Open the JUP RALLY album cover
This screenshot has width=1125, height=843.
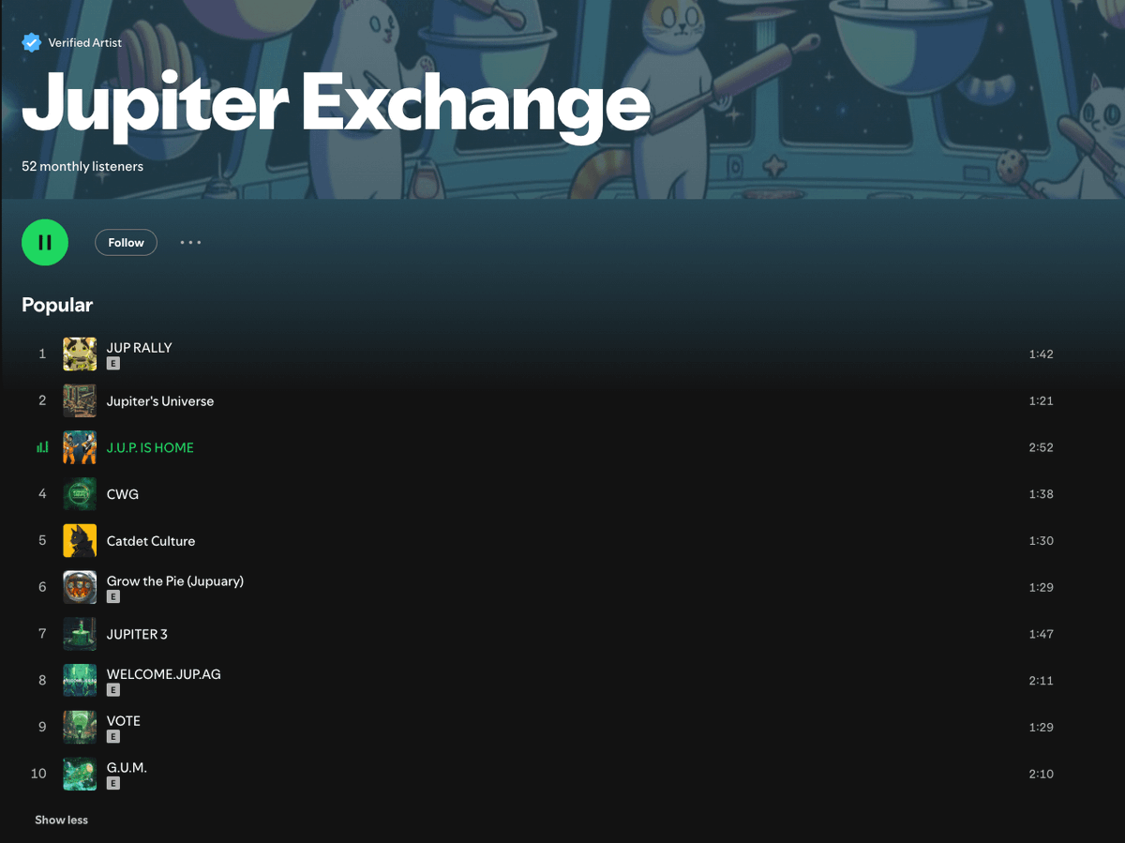coord(80,354)
